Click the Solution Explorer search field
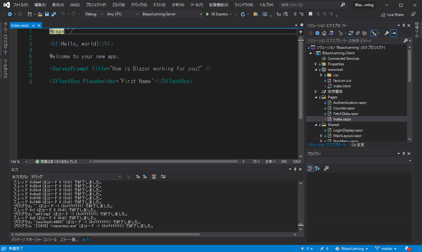Viewport: 422px width, 252px height. pyautogui.click(x=355, y=41)
